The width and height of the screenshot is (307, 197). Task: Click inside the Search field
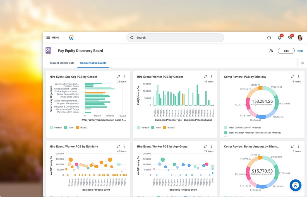coord(175,38)
